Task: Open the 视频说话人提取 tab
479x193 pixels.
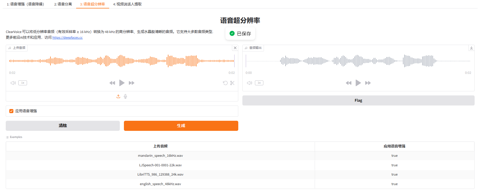Action: [127, 4]
